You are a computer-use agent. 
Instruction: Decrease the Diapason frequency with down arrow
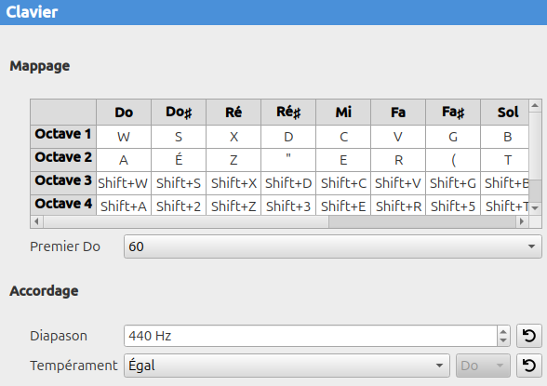coord(503,340)
